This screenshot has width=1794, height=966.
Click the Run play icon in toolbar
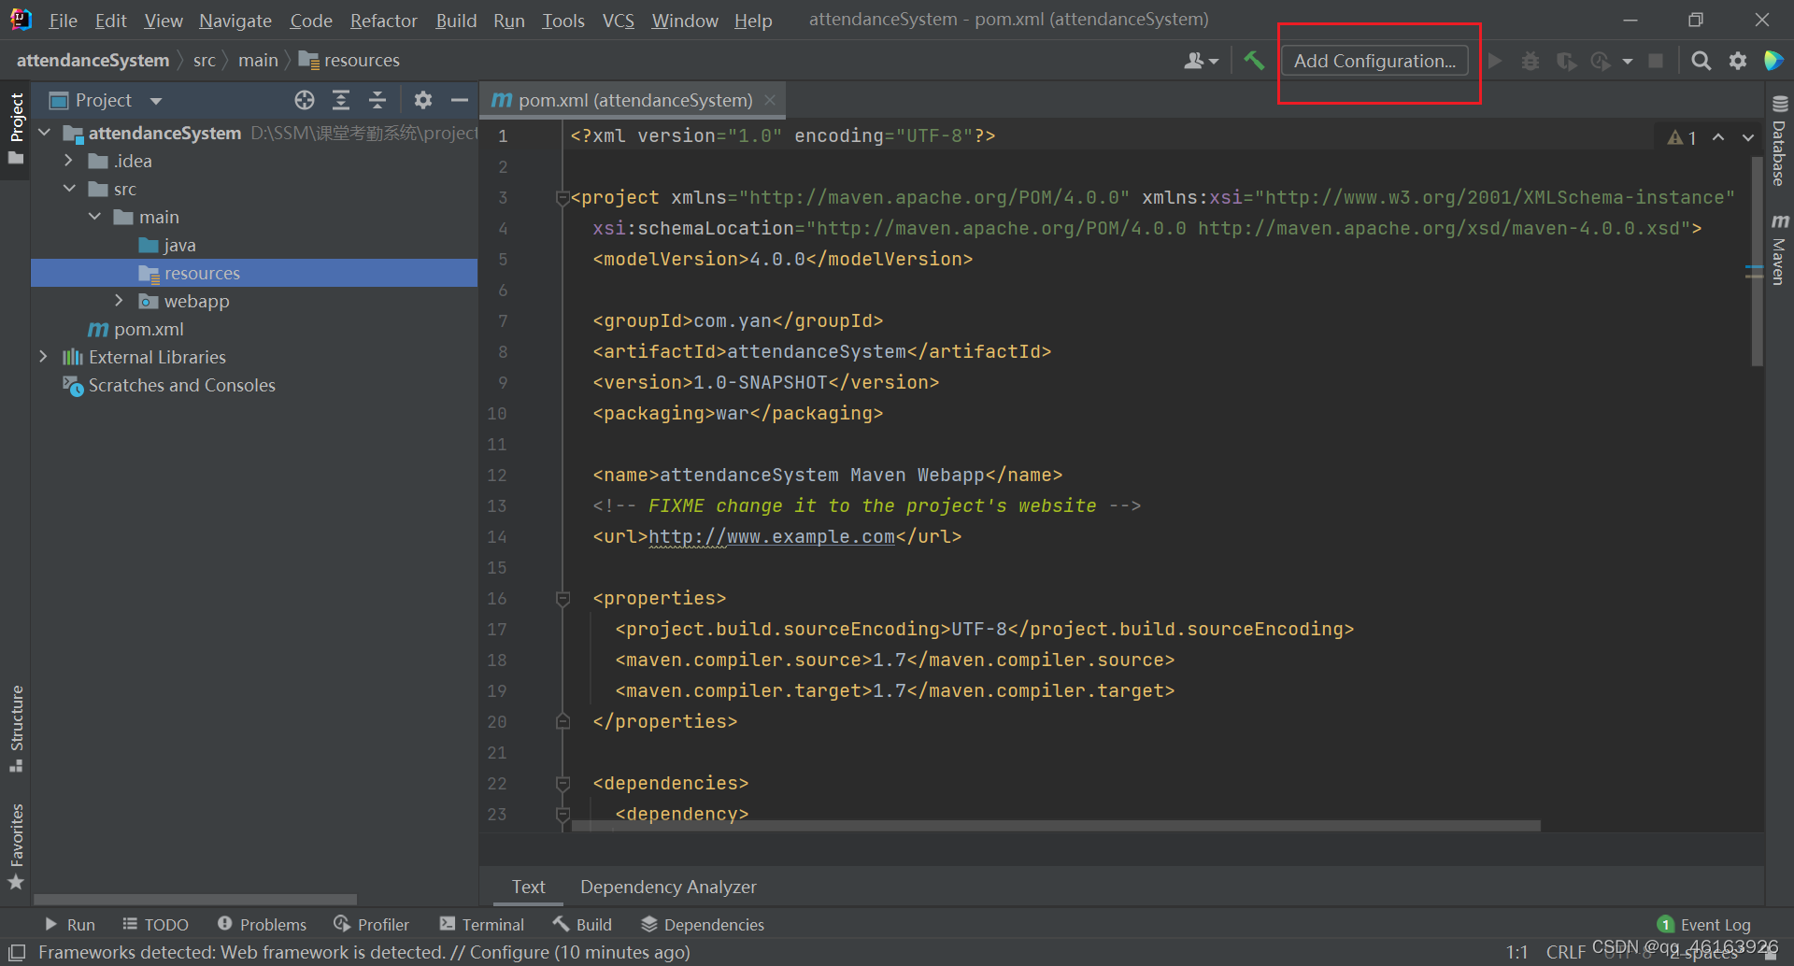click(x=1495, y=61)
